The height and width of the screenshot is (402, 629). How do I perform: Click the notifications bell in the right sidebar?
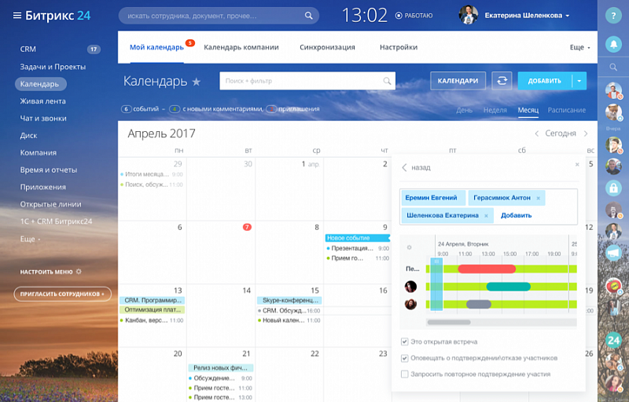pos(613,45)
